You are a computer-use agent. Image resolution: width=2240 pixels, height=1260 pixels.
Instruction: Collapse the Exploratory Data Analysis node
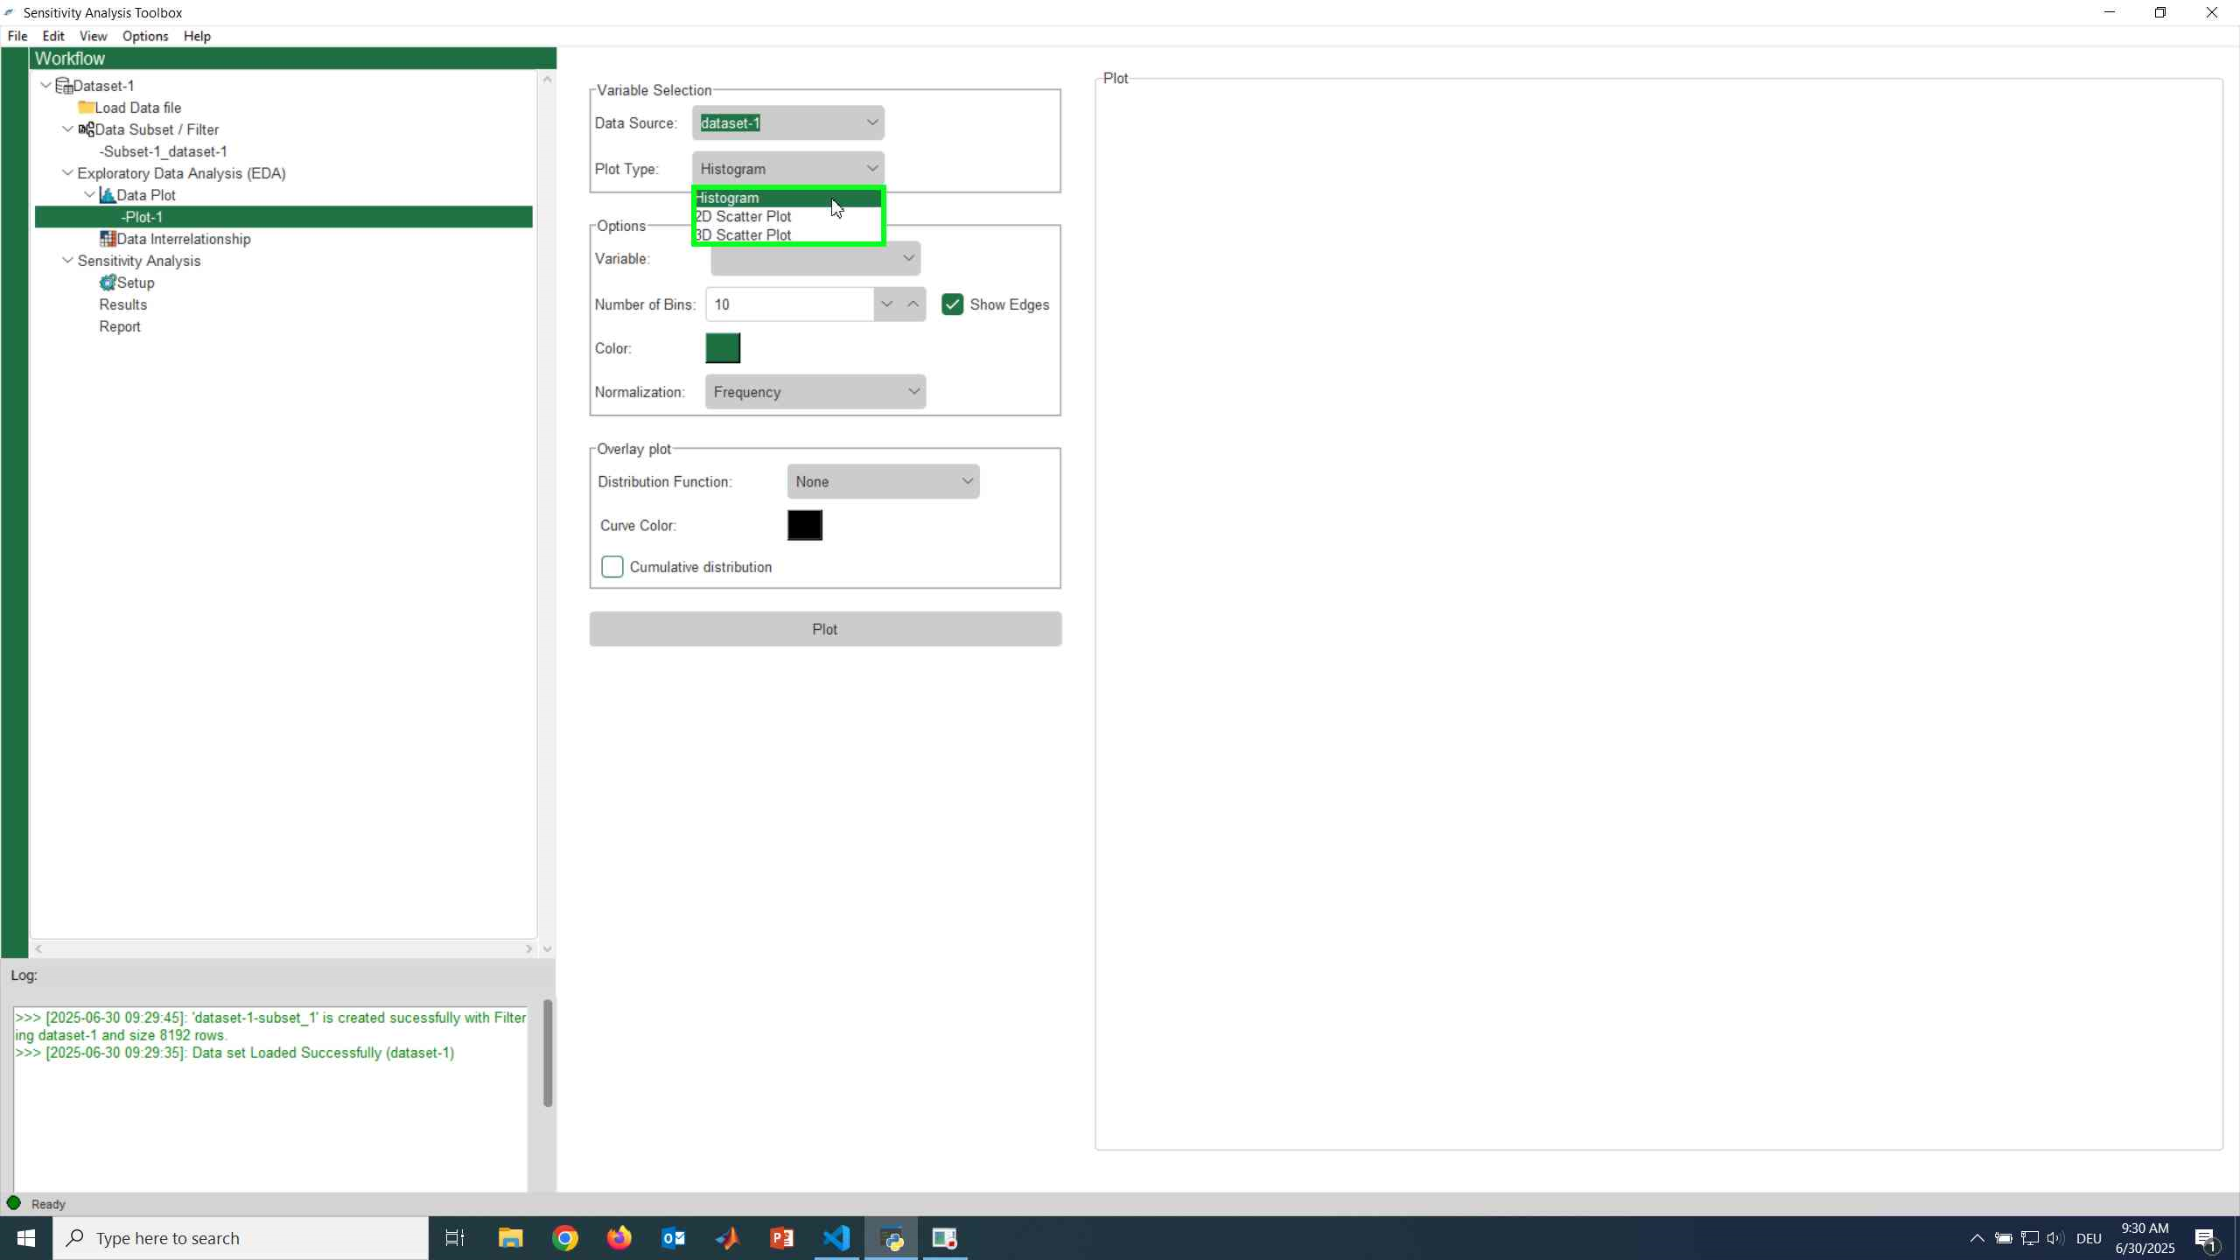(x=67, y=173)
